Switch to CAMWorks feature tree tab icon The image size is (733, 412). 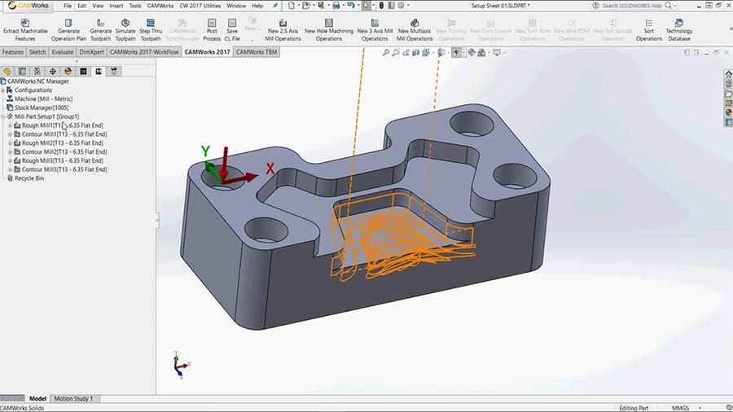[83, 71]
